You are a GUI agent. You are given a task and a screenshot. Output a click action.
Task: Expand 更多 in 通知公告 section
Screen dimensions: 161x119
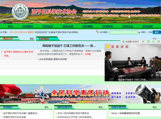[32, 39]
